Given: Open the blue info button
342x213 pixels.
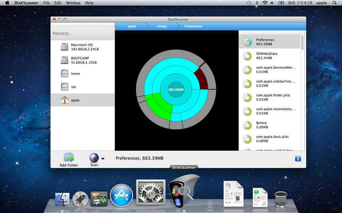Looking at the screenshot, I should coord(298,158).
